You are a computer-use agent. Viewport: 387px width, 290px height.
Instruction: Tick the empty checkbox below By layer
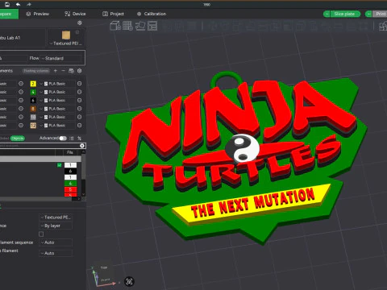[41, 234]
